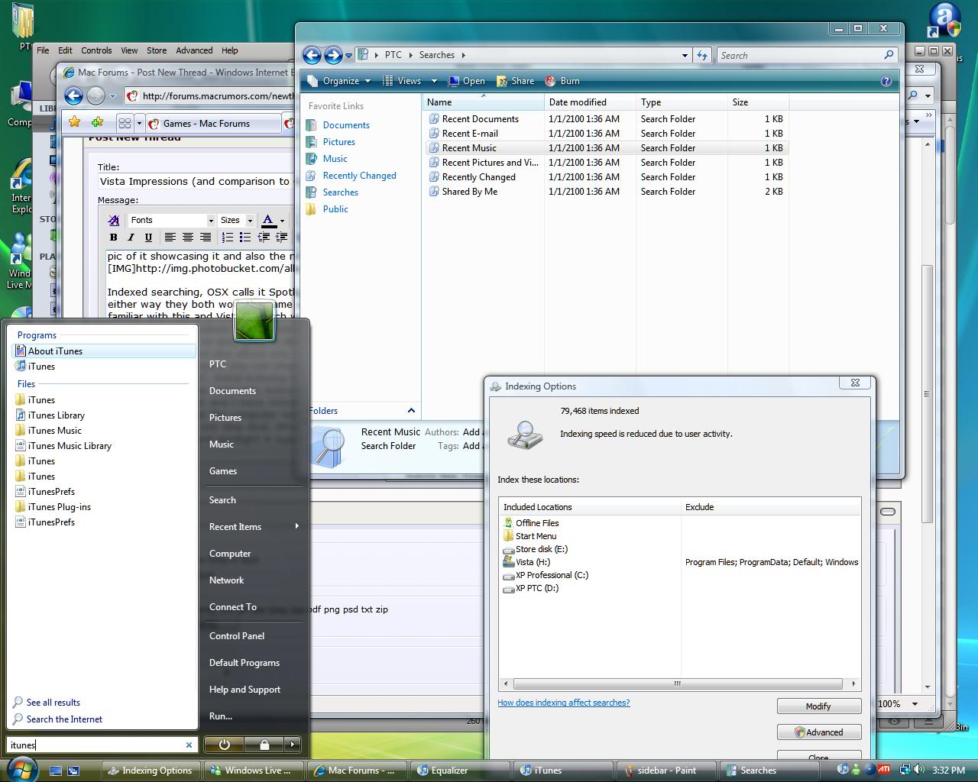Image resolution: width=978 pixels, height=782 pixels.
Task: Click 'Search the Internet' in the Start menu
Action: point(64,719)
